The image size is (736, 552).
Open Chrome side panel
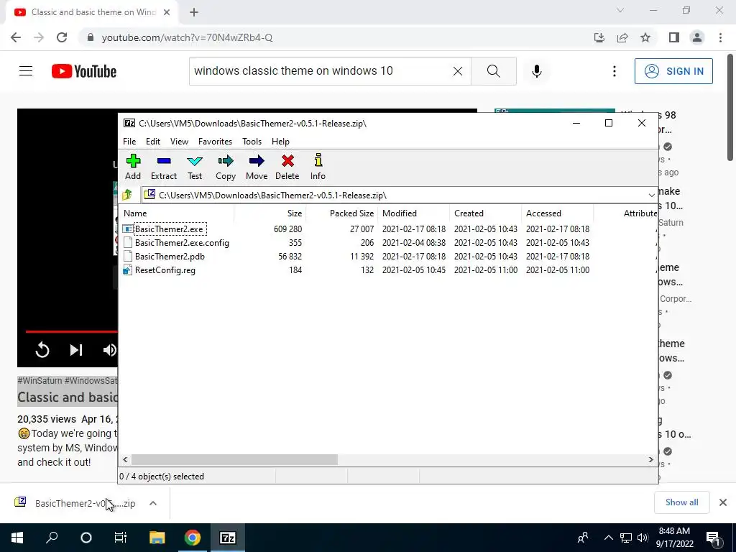point(674,37)
